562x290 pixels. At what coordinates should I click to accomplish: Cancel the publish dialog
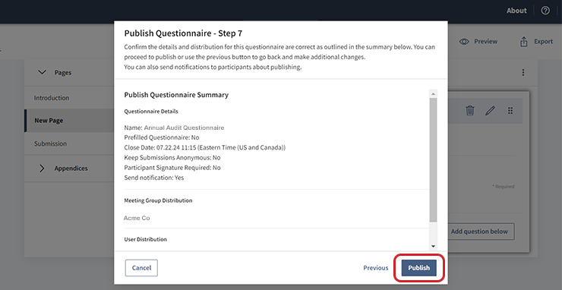point(141,268)
